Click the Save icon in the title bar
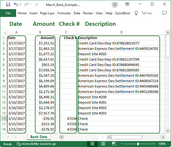171x147 pixels. point(8,5)
